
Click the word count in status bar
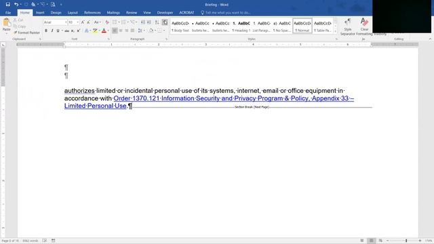pyautogui.click(x=30, y=241)
